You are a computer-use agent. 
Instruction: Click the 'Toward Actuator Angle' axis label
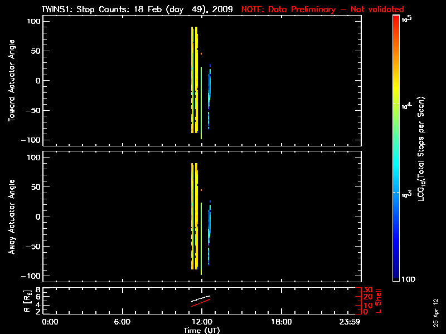pyautogui.click(x=11, y=81)
